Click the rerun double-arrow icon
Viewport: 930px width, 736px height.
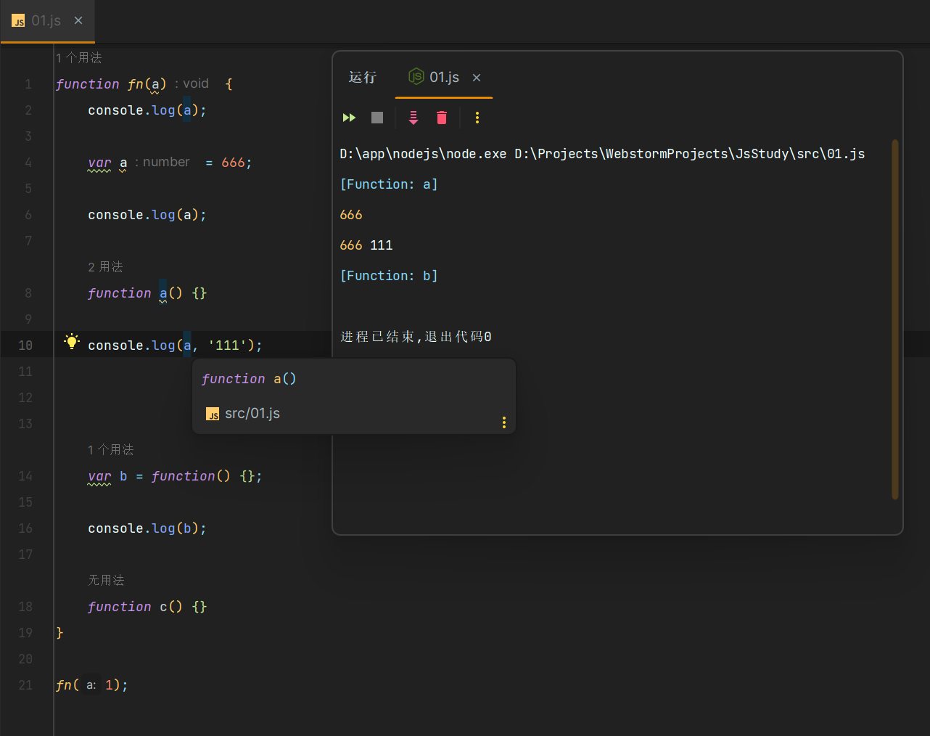(349, 118)
